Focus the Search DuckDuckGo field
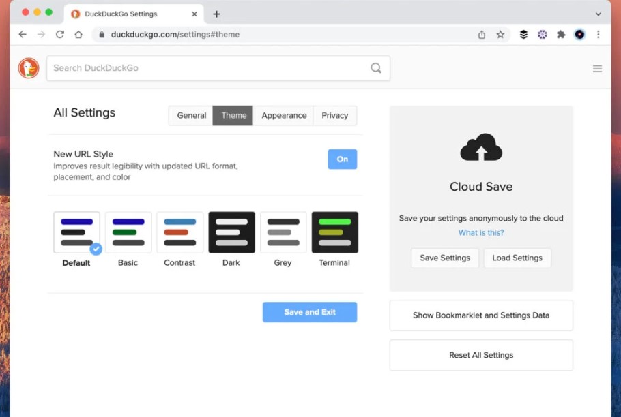The image size is (621, 417). click(218, 68)
